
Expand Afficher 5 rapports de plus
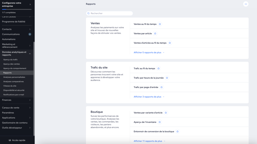click(149, 52)
